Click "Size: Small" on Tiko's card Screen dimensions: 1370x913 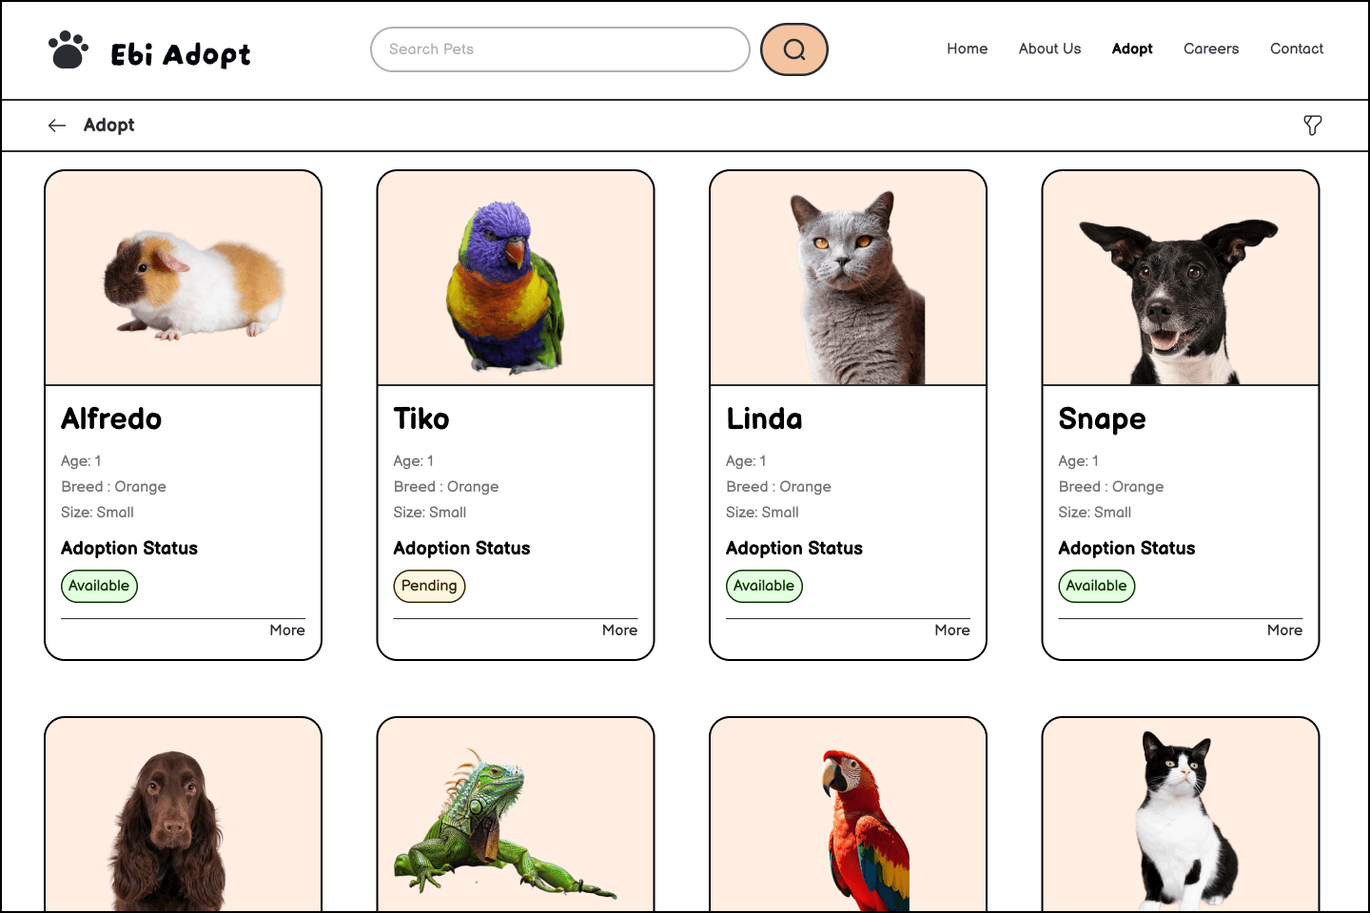coord(430,513)
